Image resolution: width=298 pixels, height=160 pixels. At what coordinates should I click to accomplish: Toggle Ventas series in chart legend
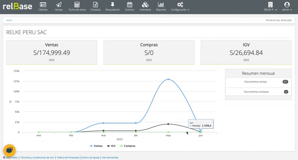(x=96, y=146)
